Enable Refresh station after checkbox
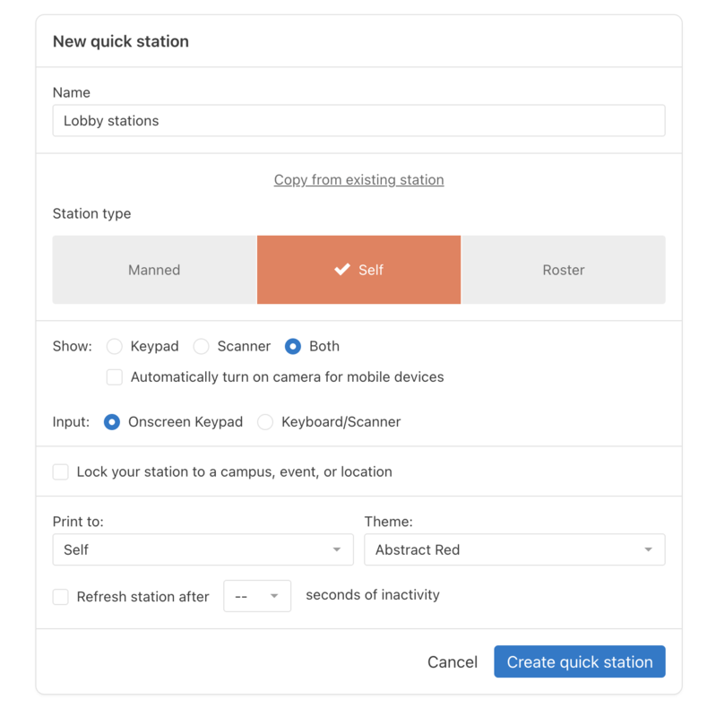This screenshot has width=716, height=717. 61,597
